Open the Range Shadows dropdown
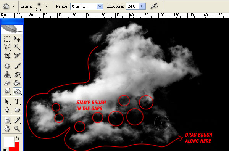Screen dimensions: 229x151 pyautogui.click(x=87, y=6)
